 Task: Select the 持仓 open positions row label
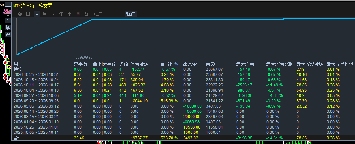18,69
